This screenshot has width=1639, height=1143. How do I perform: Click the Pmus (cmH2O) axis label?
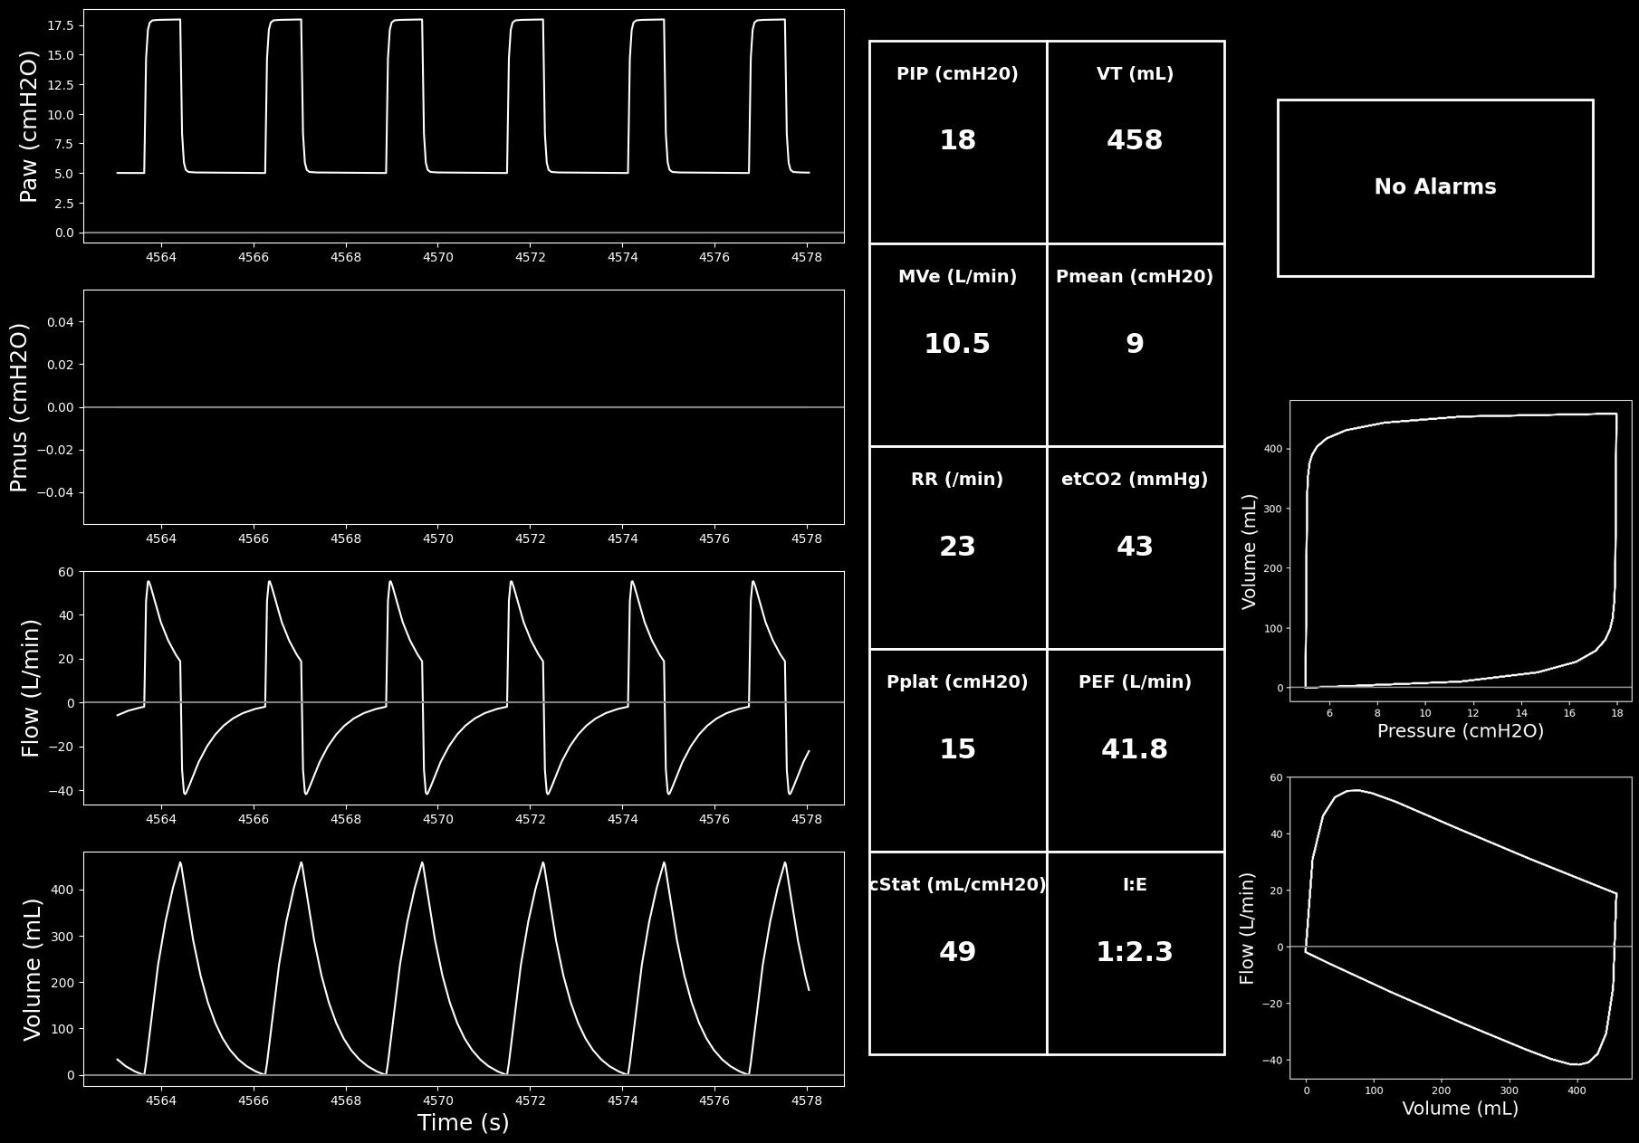point(20,407)
